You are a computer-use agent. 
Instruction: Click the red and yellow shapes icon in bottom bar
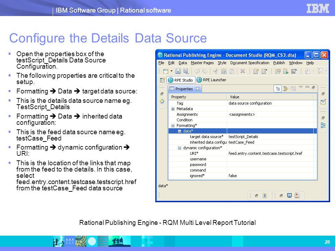(297, 196)
